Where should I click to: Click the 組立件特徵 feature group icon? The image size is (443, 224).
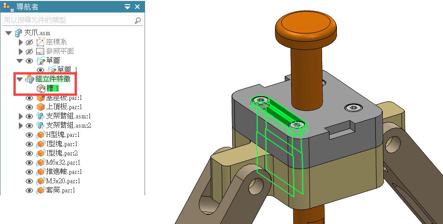pos(30,79)
